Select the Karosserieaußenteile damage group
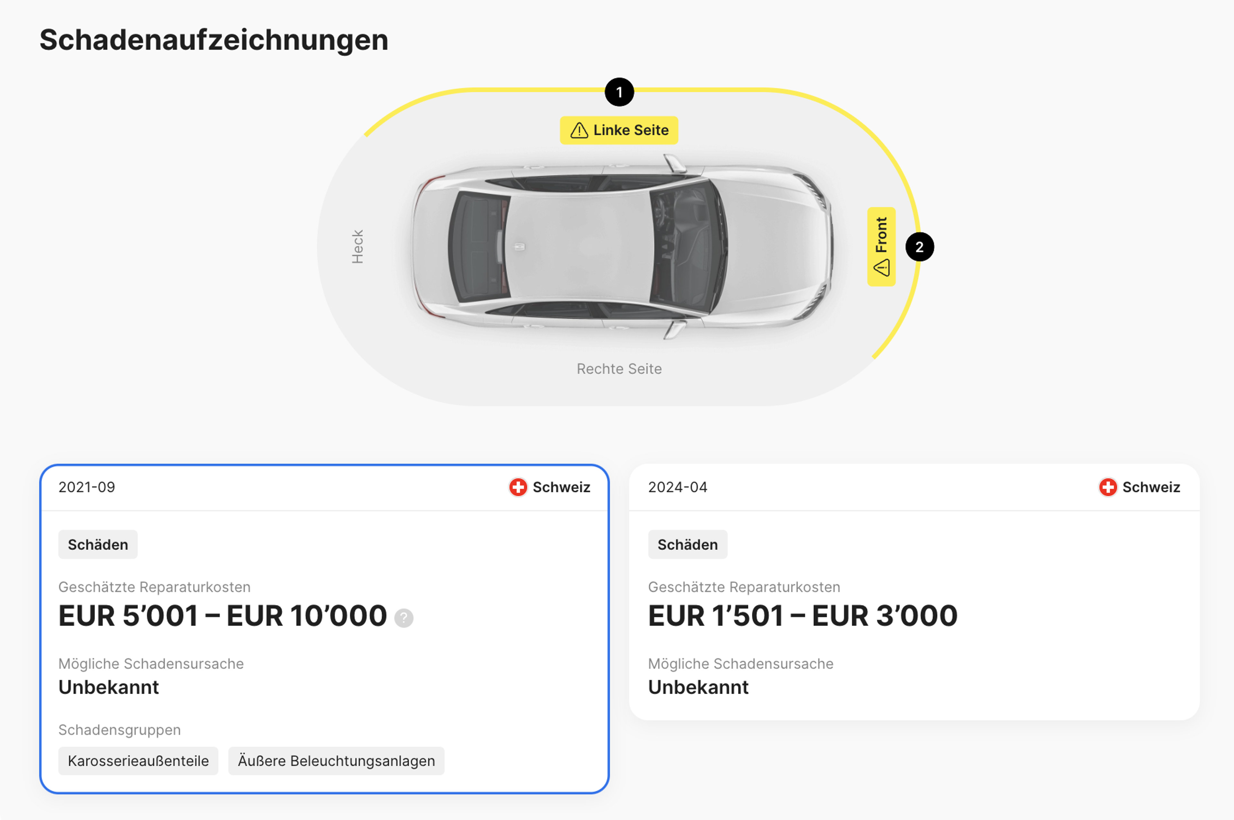Image resolution: width=1234 pixels, height=820 pixels. point(138,762)
